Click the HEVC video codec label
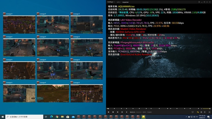This screenshot has height=119, width=212. [x=144, y=112]
